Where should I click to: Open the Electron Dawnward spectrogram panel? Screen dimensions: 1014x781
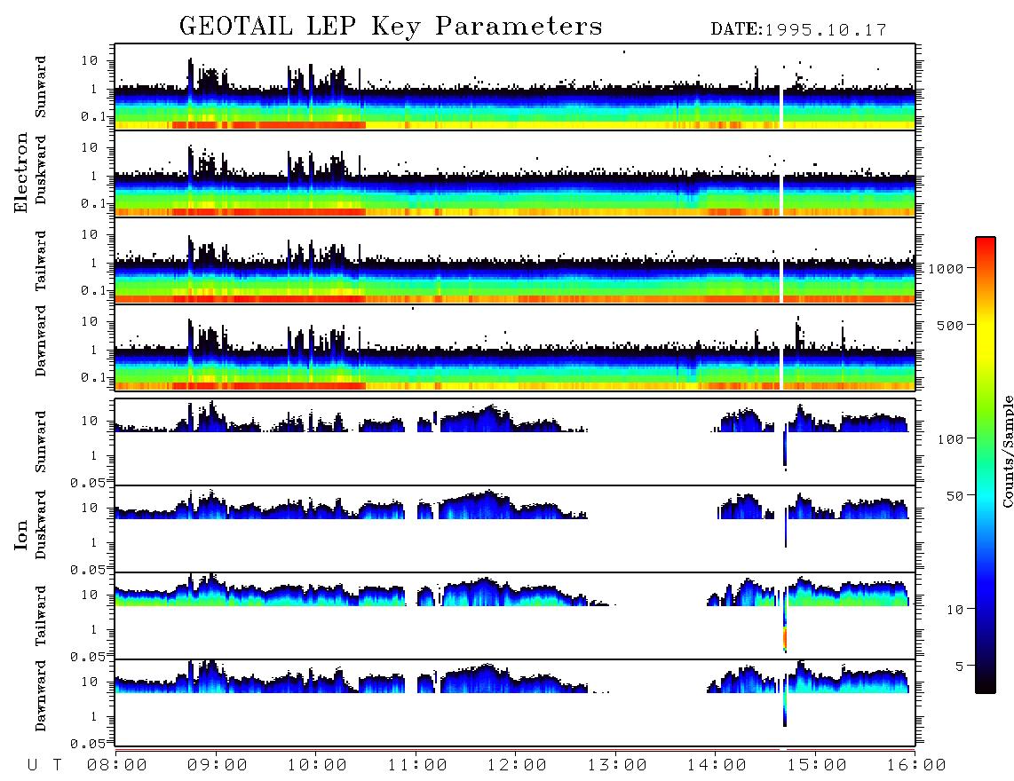pyautogui.click(x=515, y=347)
